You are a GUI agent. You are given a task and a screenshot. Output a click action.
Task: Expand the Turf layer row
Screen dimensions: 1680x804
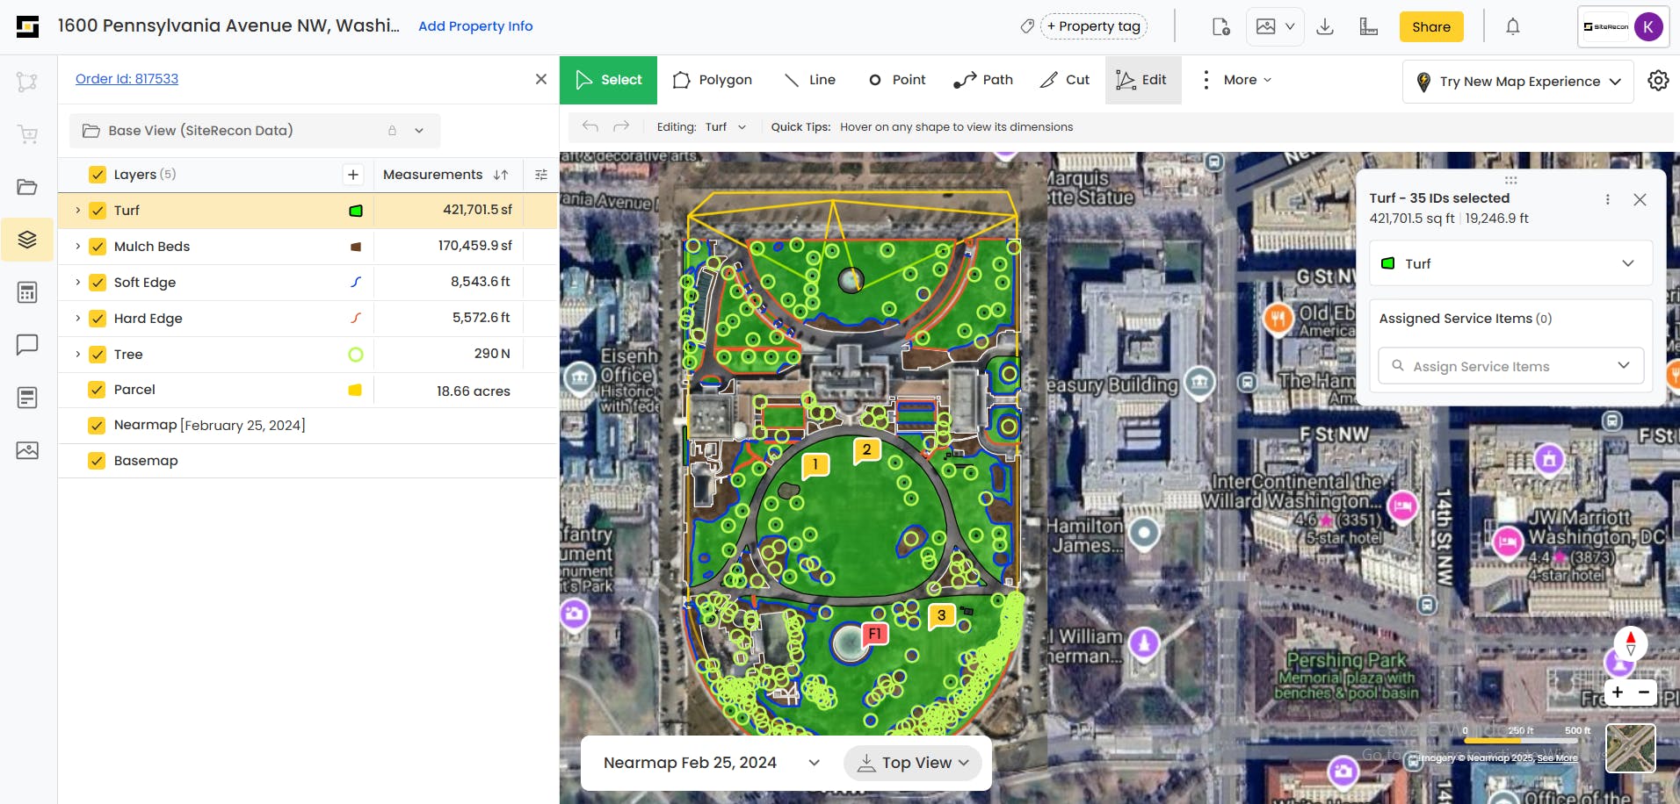(77, 211)
